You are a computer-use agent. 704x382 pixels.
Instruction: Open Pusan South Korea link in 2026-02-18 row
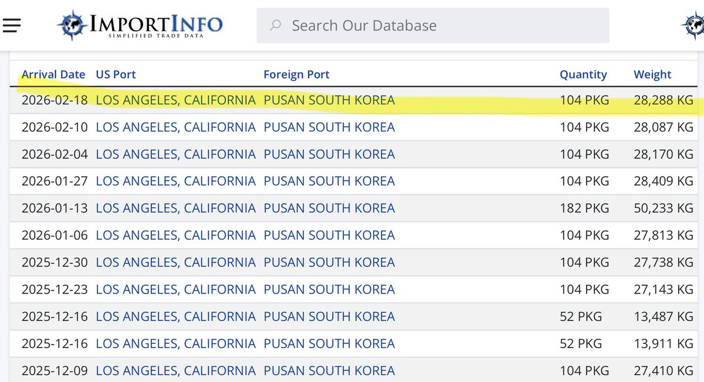pyautogui.click(x=329, y=100)
